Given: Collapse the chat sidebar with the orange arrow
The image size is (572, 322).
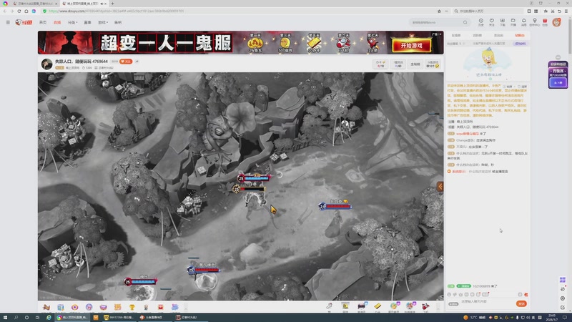Looking at the screenshot, I should click(x=440, y=187).
